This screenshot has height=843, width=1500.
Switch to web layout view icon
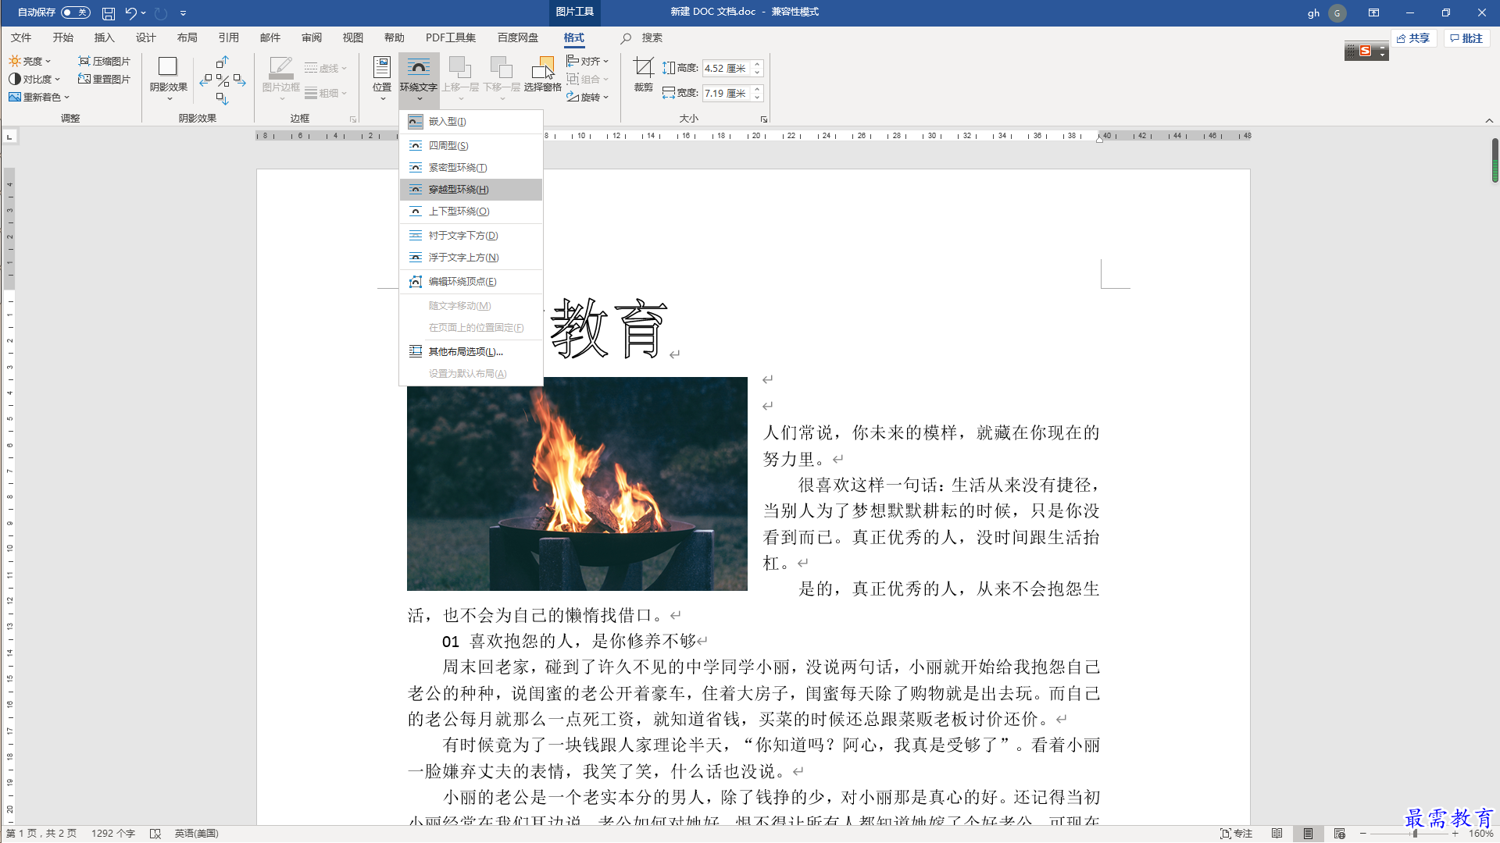point(1340,834)
